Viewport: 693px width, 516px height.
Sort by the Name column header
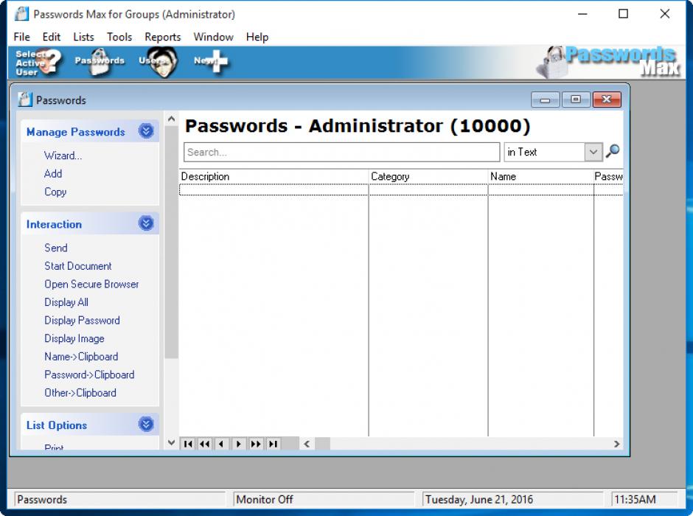tap(541, 176)
